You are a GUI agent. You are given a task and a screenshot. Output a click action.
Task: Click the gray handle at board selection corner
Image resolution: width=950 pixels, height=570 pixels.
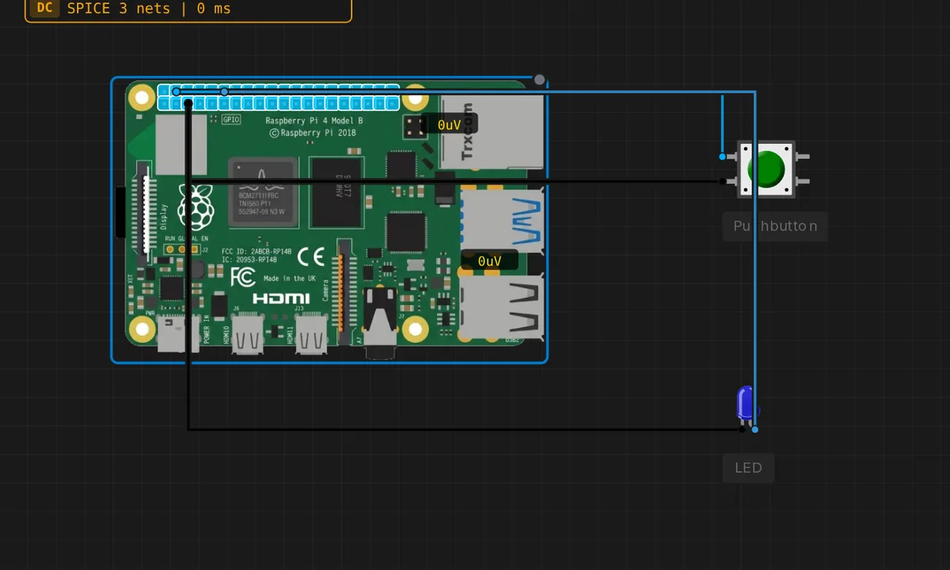click(540, 80)
